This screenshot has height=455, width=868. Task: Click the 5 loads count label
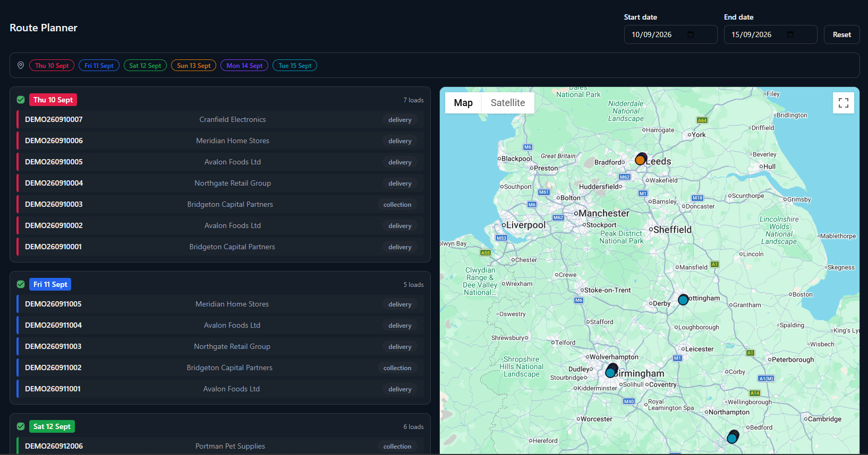413,284
